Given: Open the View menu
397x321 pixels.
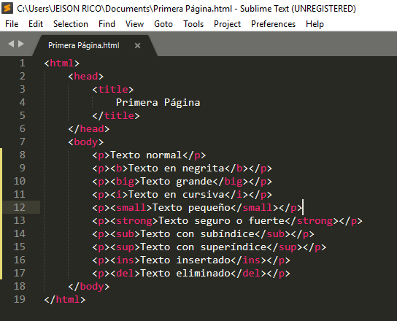Looking at the screenshot, I should pos(134,24).
